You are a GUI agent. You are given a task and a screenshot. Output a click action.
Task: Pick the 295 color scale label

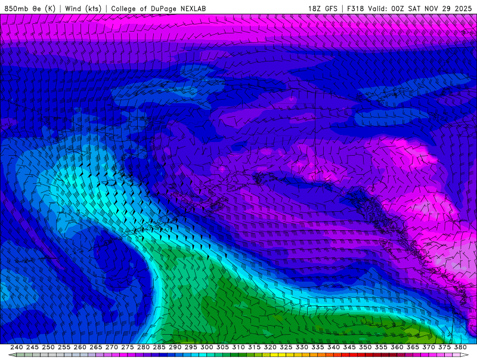pos(191,347)
